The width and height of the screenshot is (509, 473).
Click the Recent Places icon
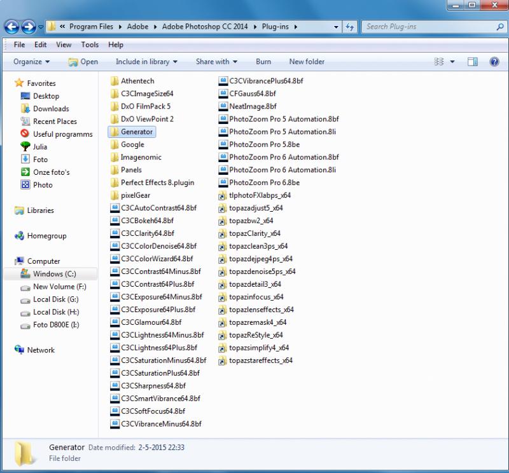pos(25,121)
